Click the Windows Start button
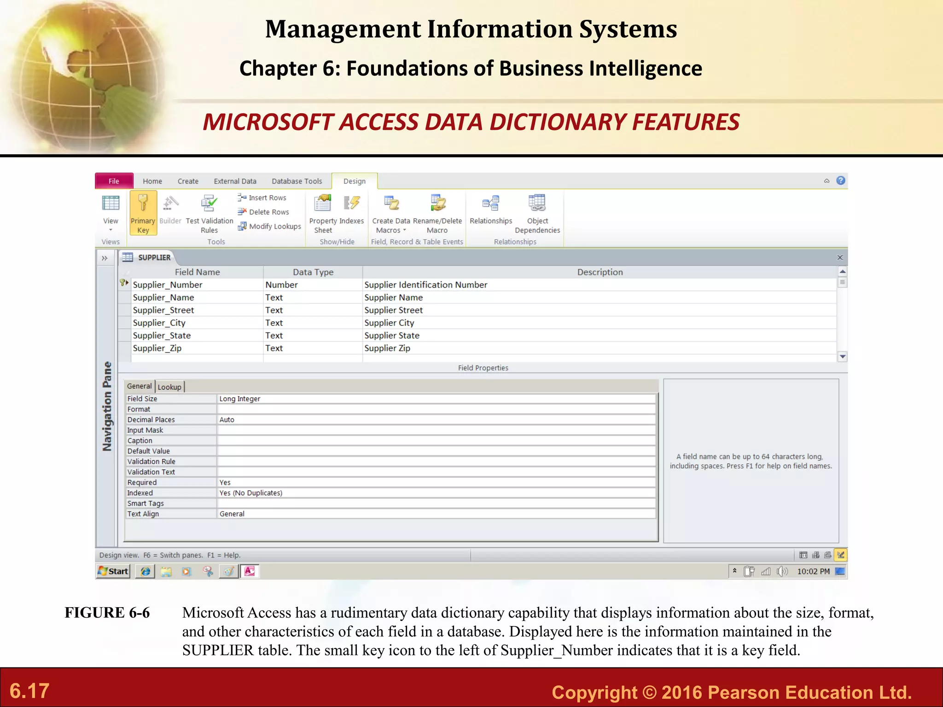The height and width of the screenshot is (707, 943). 113,571
